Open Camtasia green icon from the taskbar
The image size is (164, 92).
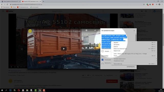[36, 90]
